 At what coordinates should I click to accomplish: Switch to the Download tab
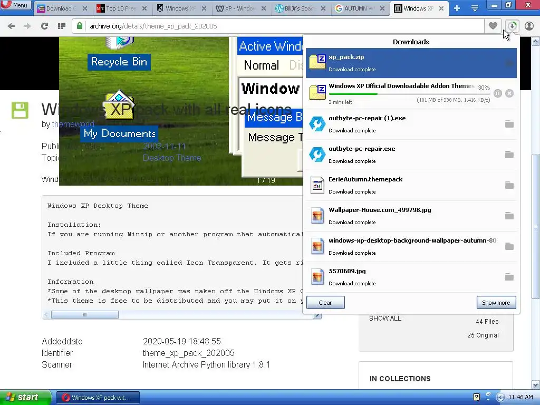(59, 8)
